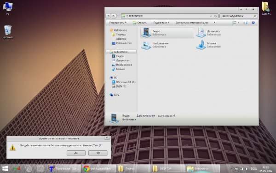Switch to the Transformator taskbar window
Image resolution: width=276 pixels, height=173 pixels.
point(64,168)
